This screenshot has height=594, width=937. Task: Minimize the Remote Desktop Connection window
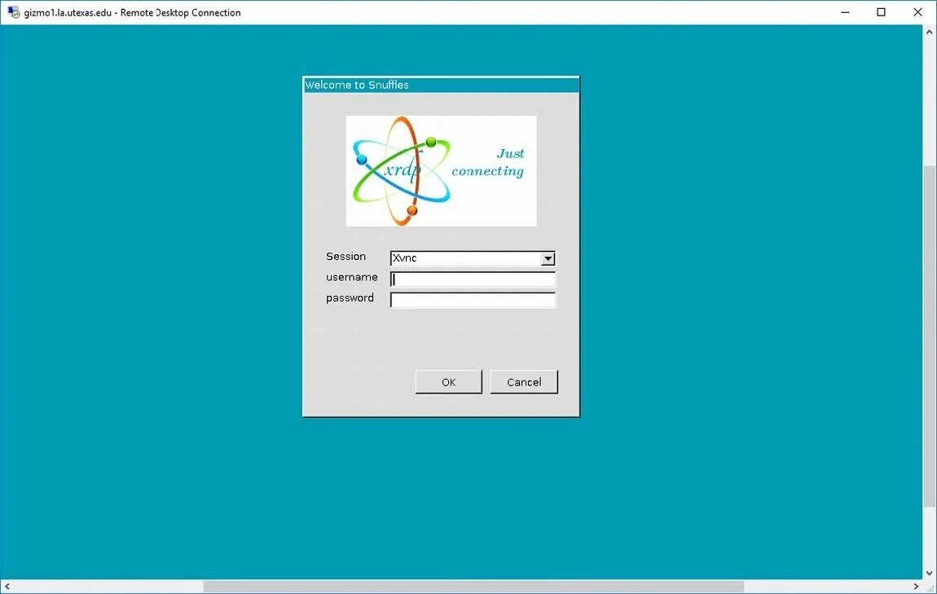point(845,12)
